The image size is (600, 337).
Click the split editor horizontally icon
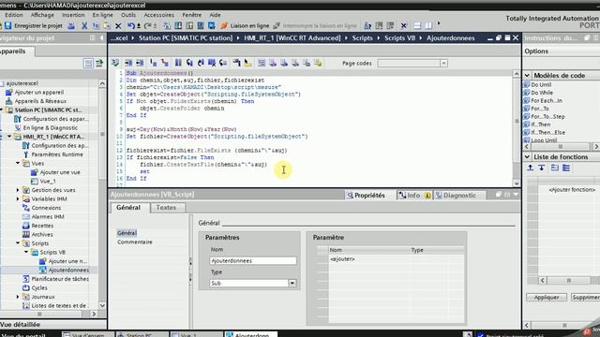tap(417, 25)
